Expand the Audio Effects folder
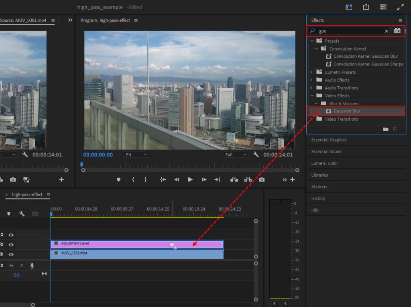 312,80
